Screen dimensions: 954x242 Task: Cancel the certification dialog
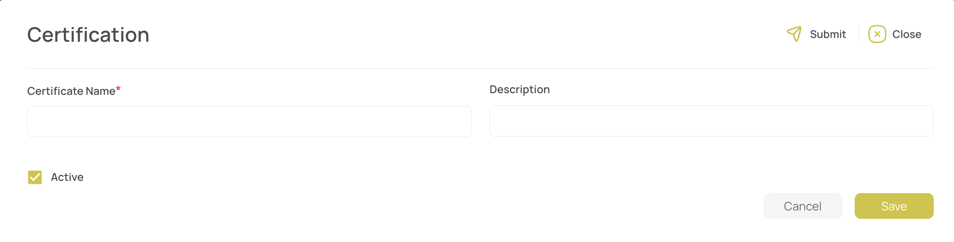(x=803, y=206)
